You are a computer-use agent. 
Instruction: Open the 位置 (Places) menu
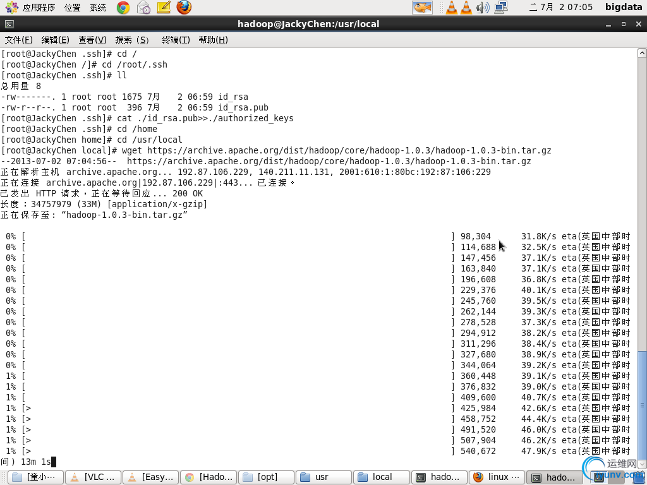coord(72,8)
